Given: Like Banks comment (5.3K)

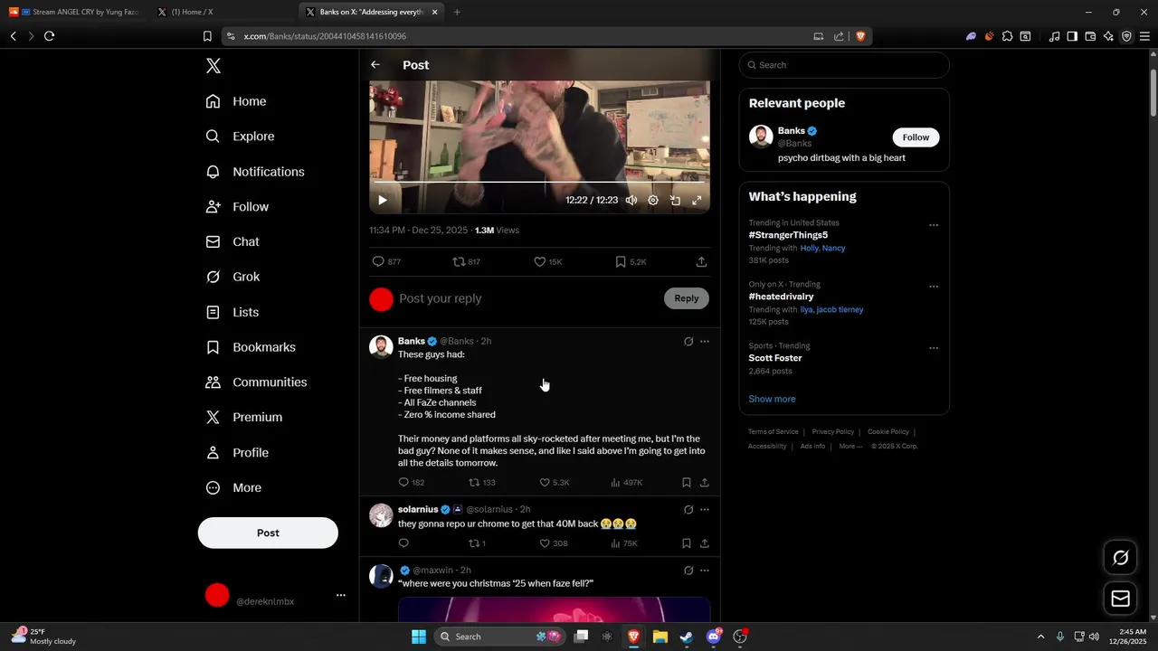Looking at the screenshot, I should coord(555,483).
